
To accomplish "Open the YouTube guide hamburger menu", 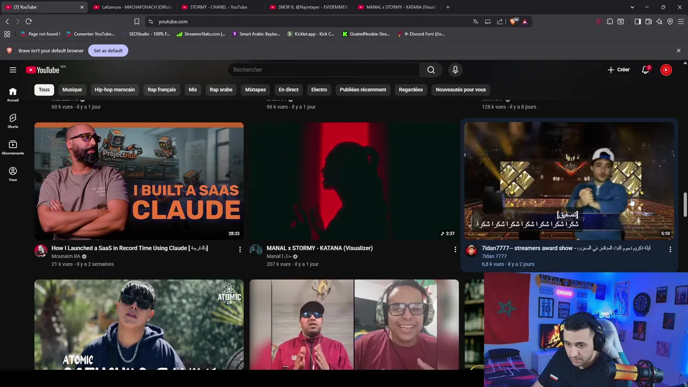I will point(13,70).
